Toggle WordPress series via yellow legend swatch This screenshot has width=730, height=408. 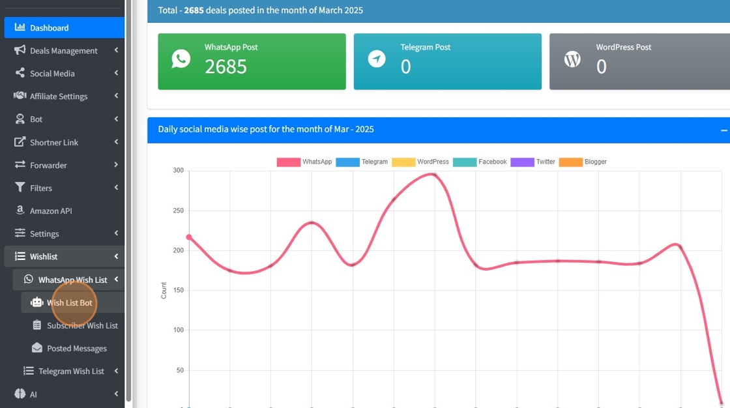click(403, 162)
